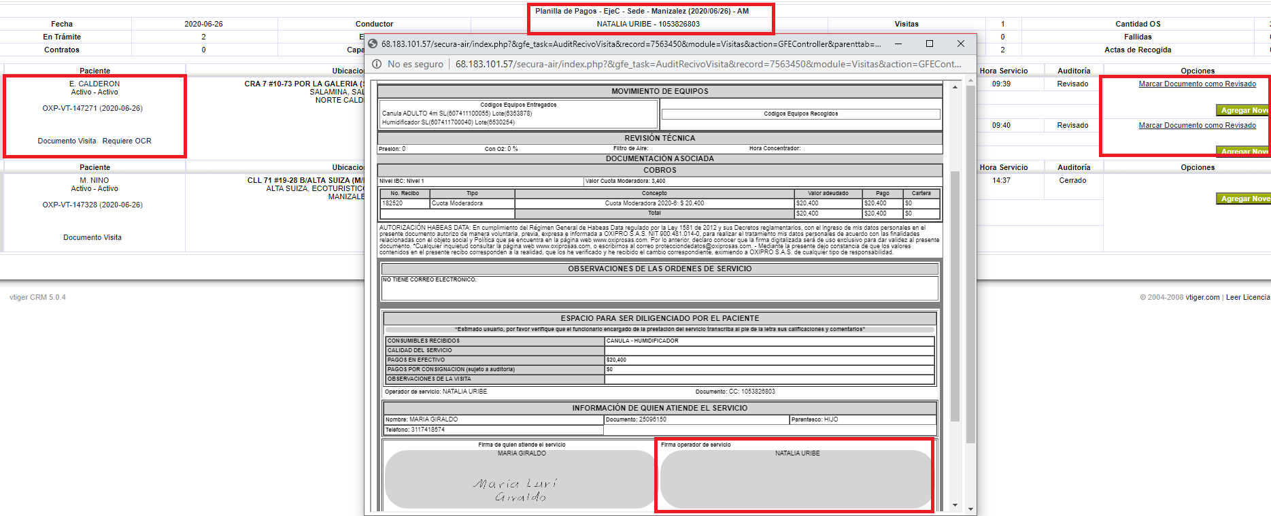Click Parentesco: HIJO field
The width and height of the screenshot is (1271, 516).
point(862,419)
